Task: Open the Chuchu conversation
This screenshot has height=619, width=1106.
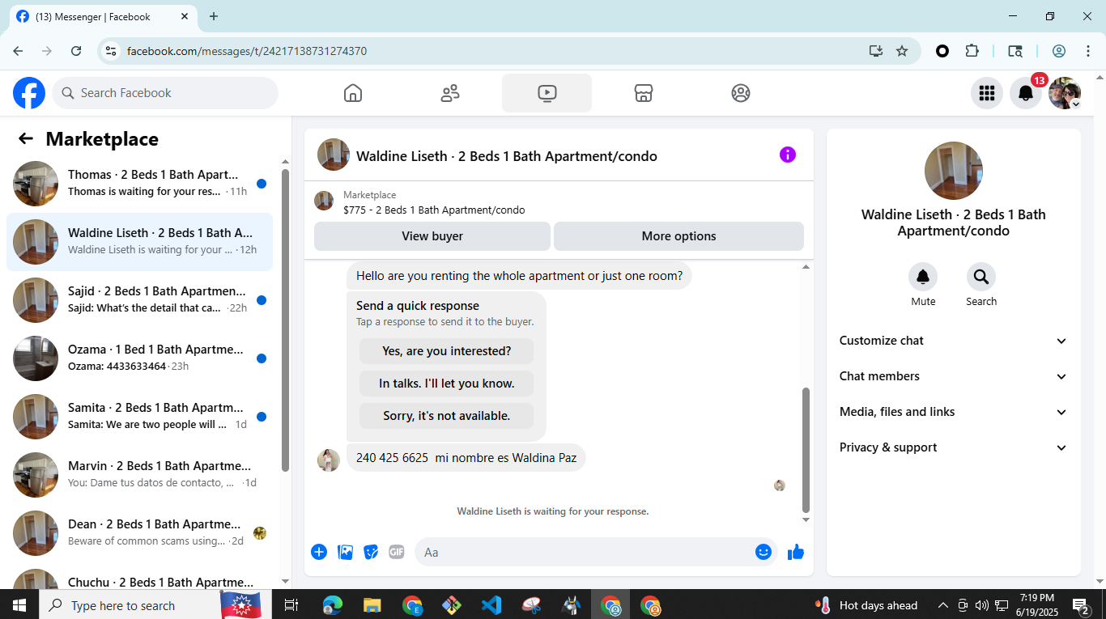Action: (x=139, y=576)
